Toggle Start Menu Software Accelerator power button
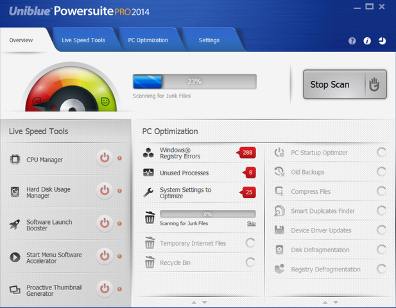 pos(105,256)
